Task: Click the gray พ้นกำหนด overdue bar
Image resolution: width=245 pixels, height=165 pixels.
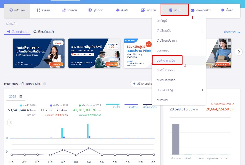Action: (176, 139)
